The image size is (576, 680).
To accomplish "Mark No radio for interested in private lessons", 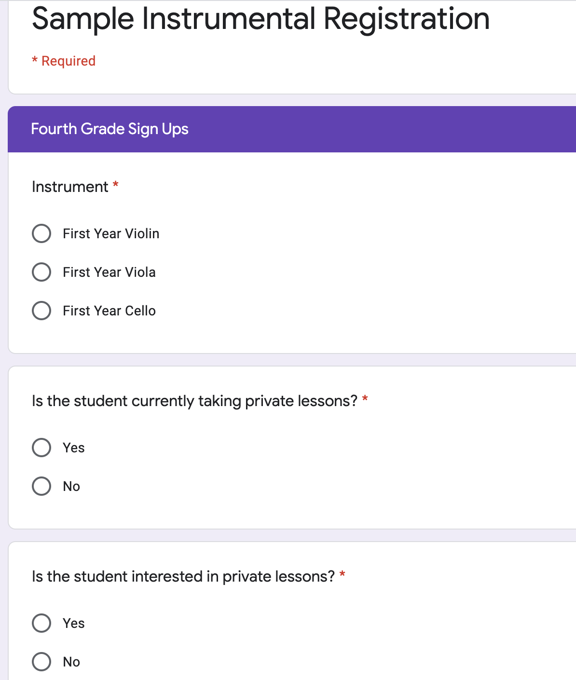I will [x=41, y=662].
